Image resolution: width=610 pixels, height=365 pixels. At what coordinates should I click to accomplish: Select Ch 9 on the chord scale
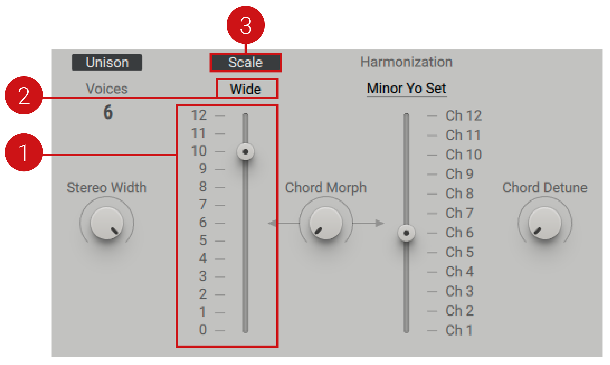[459, 174]
